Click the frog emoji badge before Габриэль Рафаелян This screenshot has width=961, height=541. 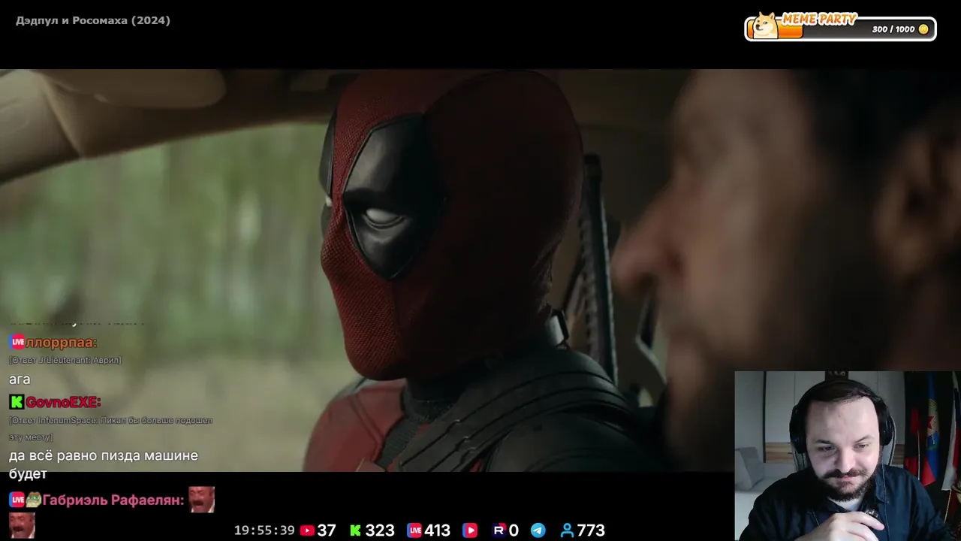pos(33,500)
